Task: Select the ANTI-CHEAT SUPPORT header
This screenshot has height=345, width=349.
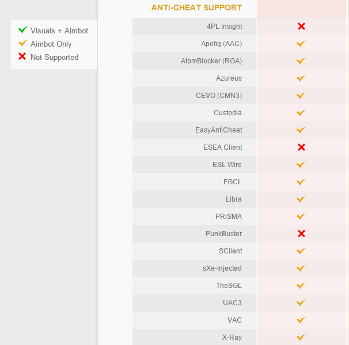Action: 196,8
